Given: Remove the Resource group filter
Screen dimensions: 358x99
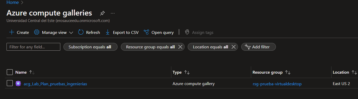Looking at the screenshot, I should click(x=180, y=47).
